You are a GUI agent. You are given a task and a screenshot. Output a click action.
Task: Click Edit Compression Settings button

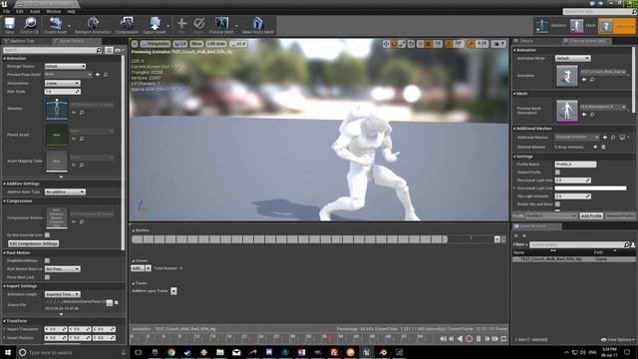(33, 243)
